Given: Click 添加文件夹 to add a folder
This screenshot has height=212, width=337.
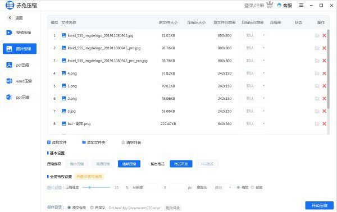Looking at the screenshot, I should (x=94, y=142).
